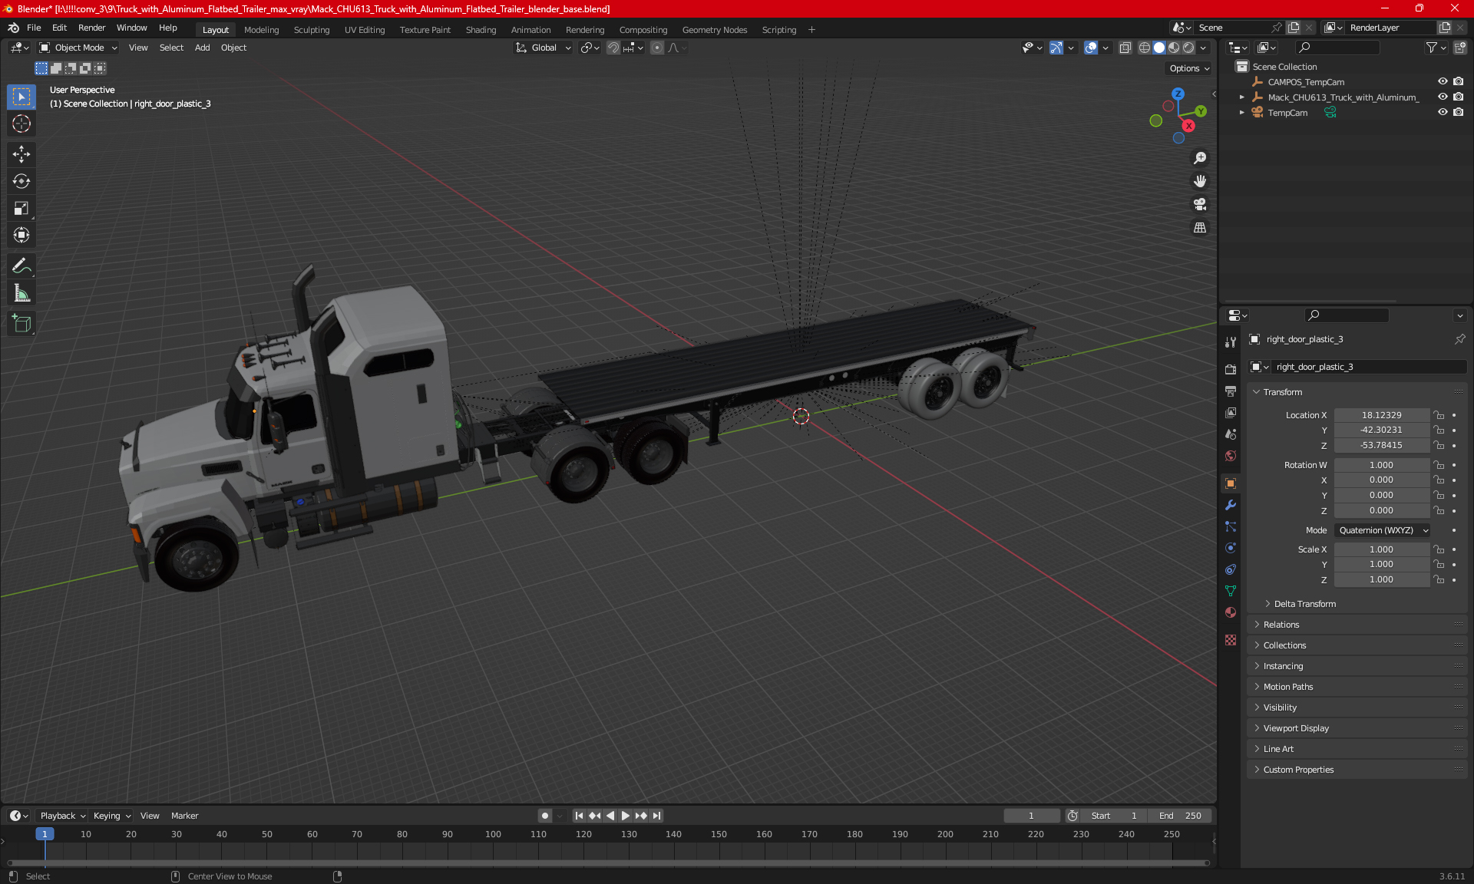The image size is (1474, 884).
Task: Switch to wireframe shading
Action: point(1144,48)
